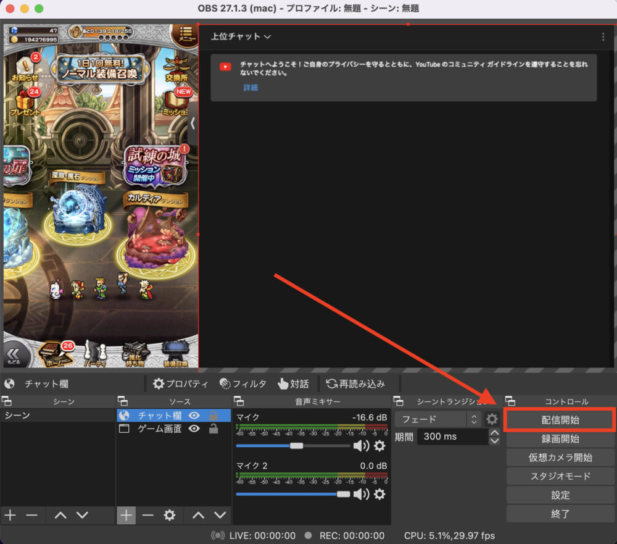Viewport: 617px width, 544px height.
Task: Pop out the ソース dock panel
Action: 123,401
